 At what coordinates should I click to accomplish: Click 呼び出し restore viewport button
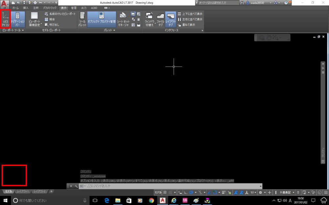52,25
